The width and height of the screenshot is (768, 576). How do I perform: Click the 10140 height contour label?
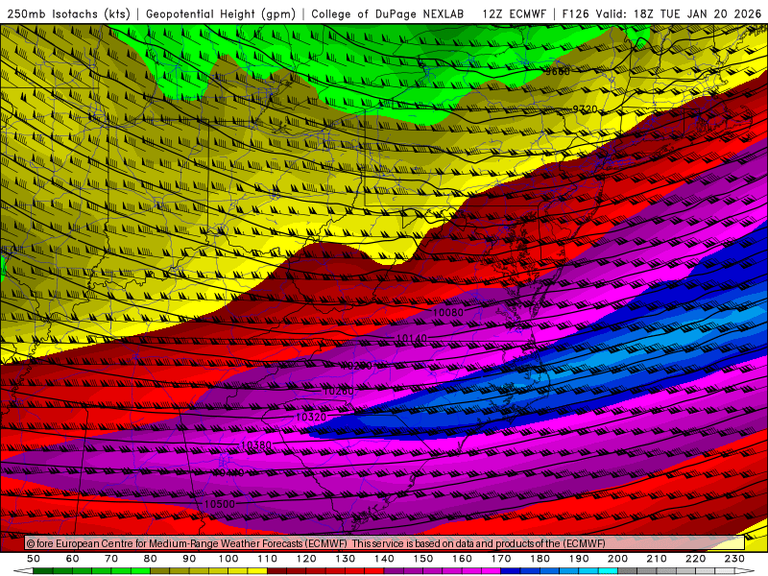pos(412,338)
